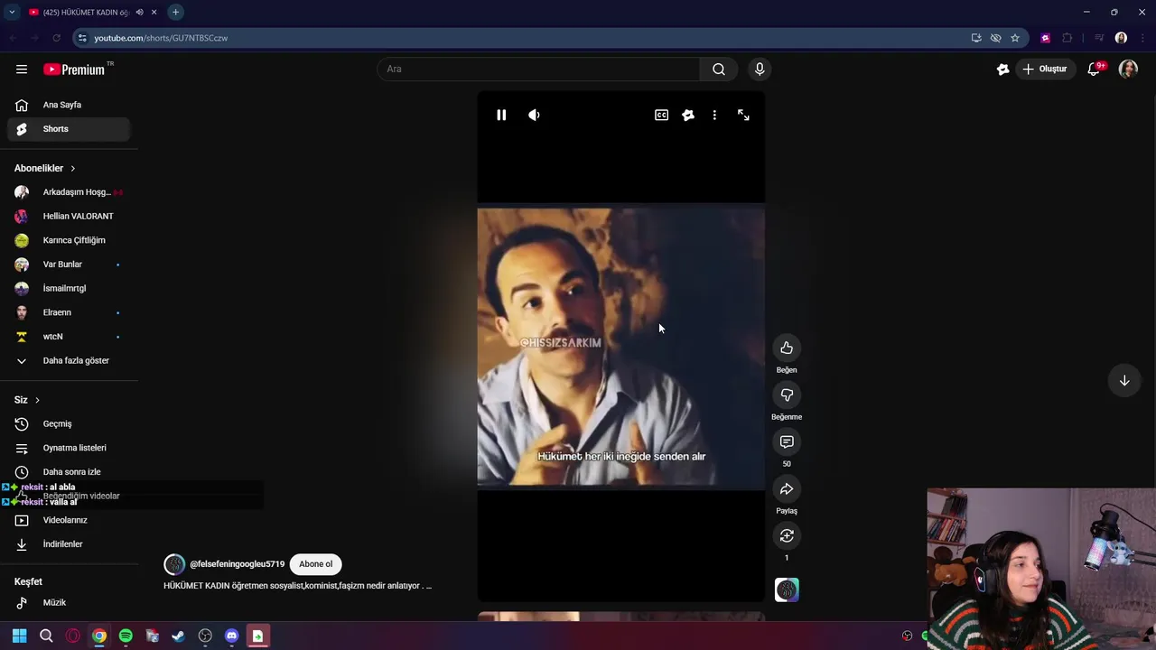Go to the next short with down arrow
This screenshot has width=1156, height=650.
pos(1124,380)
